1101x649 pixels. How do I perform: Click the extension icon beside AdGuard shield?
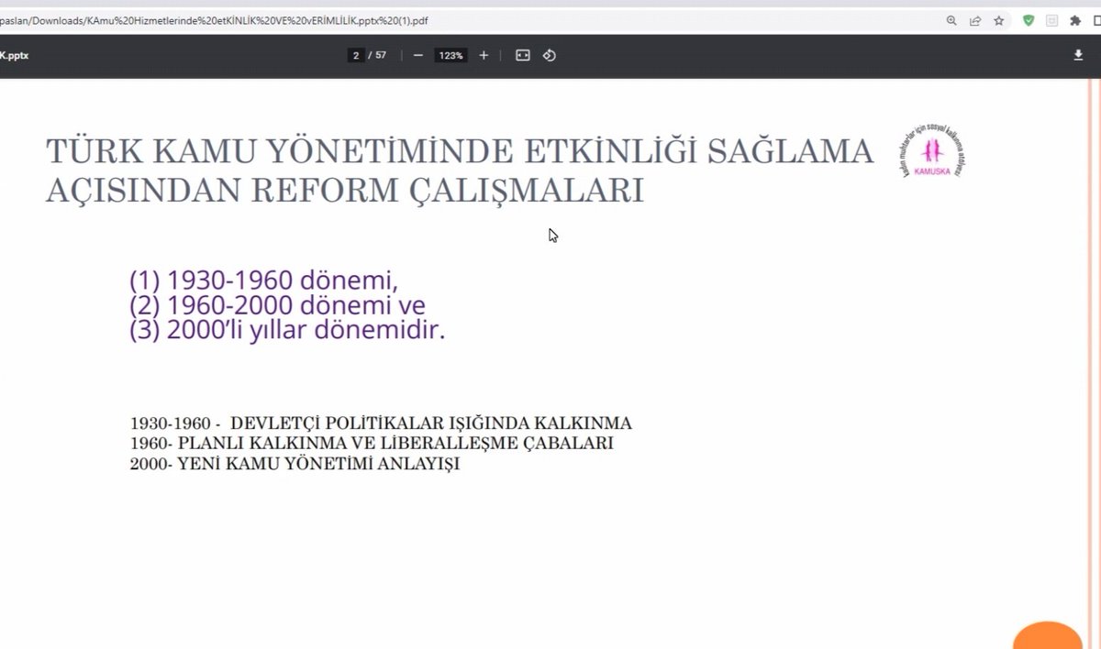pyautogui.click(x=1051, y=18)
